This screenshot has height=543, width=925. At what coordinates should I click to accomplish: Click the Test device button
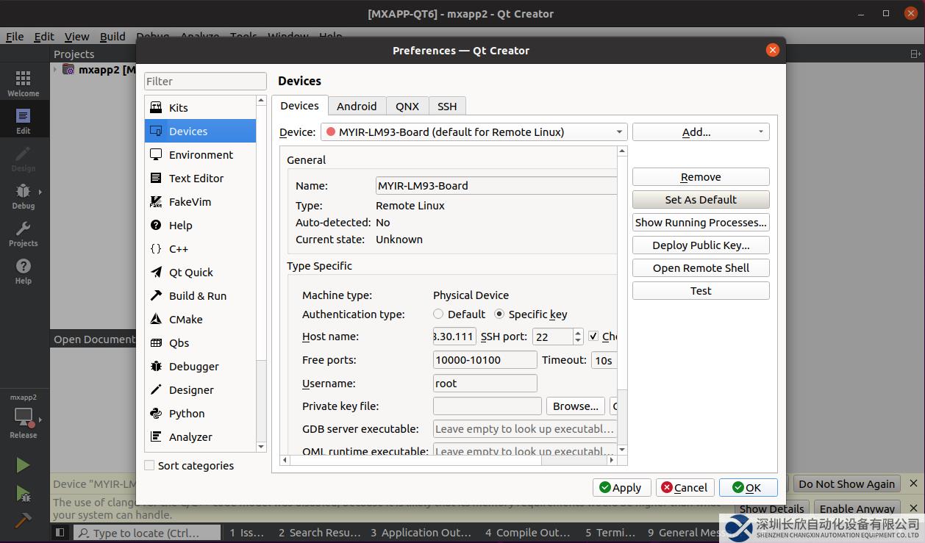(701, 291)
